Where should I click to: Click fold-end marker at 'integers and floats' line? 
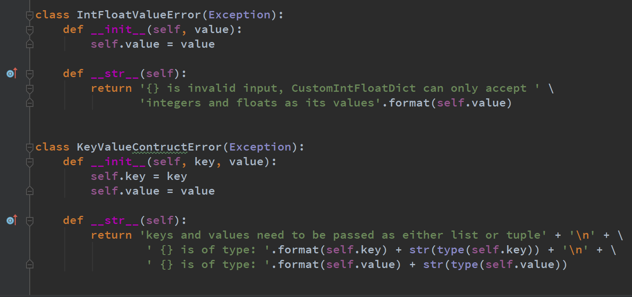coord(29,103)
